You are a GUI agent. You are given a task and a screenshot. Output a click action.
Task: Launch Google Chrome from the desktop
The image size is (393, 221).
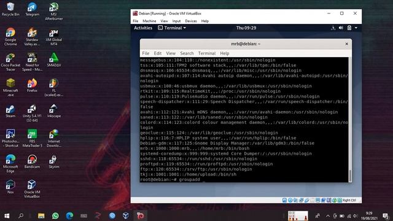click(10, 37)
